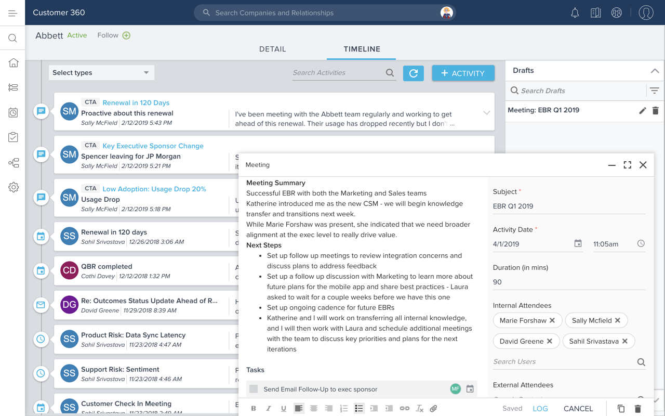Open the Select types dropdown
This screenshot has height=416, width=665.
coord(101,73)
